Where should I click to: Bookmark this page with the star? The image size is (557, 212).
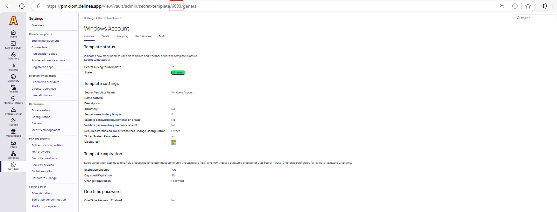[528, 6]
